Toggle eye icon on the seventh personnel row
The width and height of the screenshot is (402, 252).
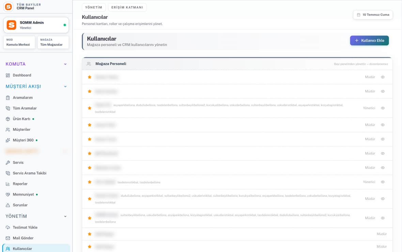click(x=383, y=168)
